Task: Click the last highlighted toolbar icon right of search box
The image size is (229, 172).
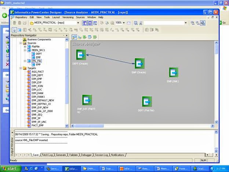Action: pos(203,23)
